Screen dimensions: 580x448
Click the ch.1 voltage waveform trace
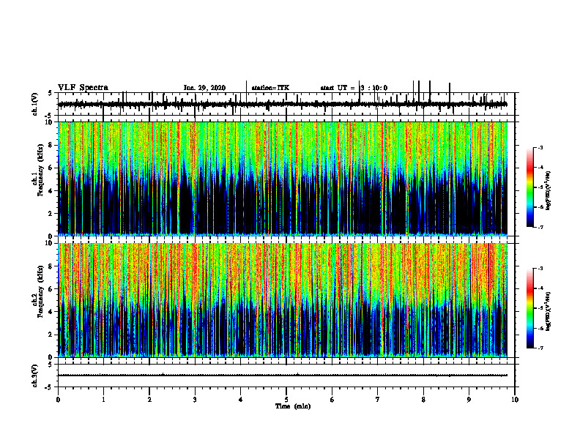pyautogui.click(x=283, y=104)
